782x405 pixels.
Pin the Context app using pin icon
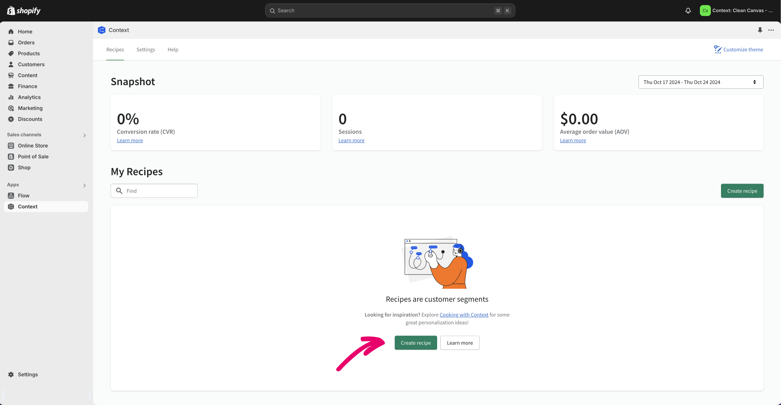pyautogui.click(x=760, y=30)
